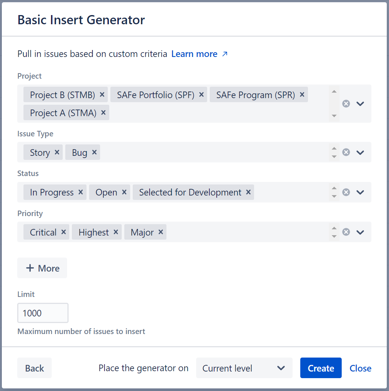This screenshot has height=391, width=389.
Task: Click the More button to add criteria
Action: (42, 268)
